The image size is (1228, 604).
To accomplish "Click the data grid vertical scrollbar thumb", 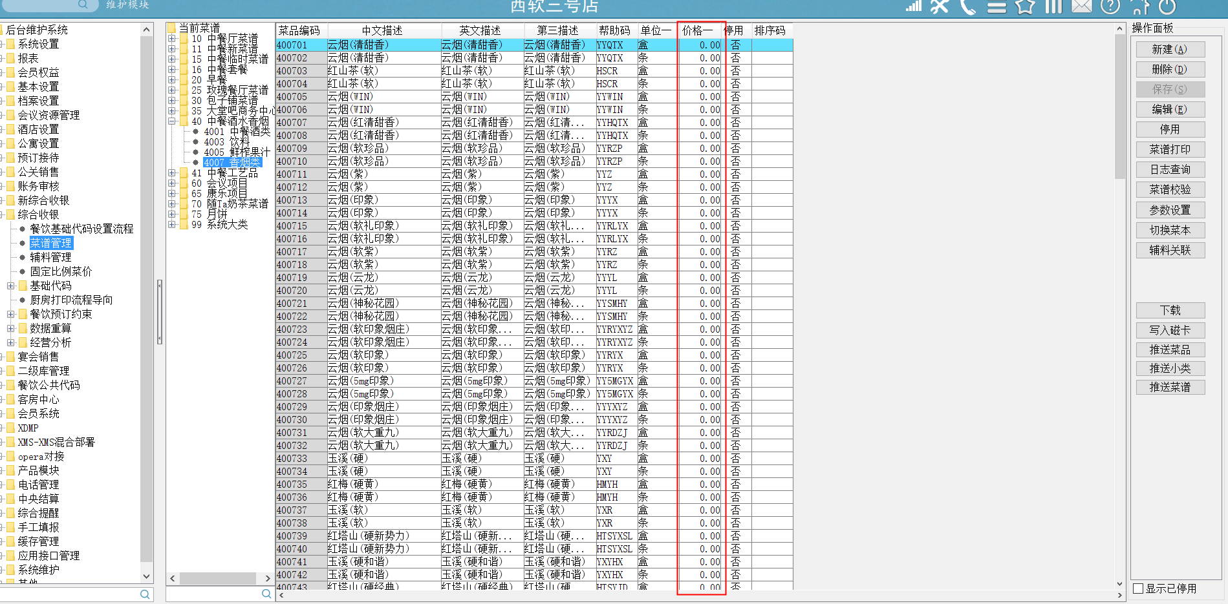I will (1120, 107).
